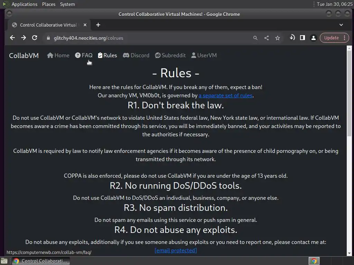Open the Chrome profile avatar icon
The height and width of the screenshot is (265, 354).
pos(313,38)
